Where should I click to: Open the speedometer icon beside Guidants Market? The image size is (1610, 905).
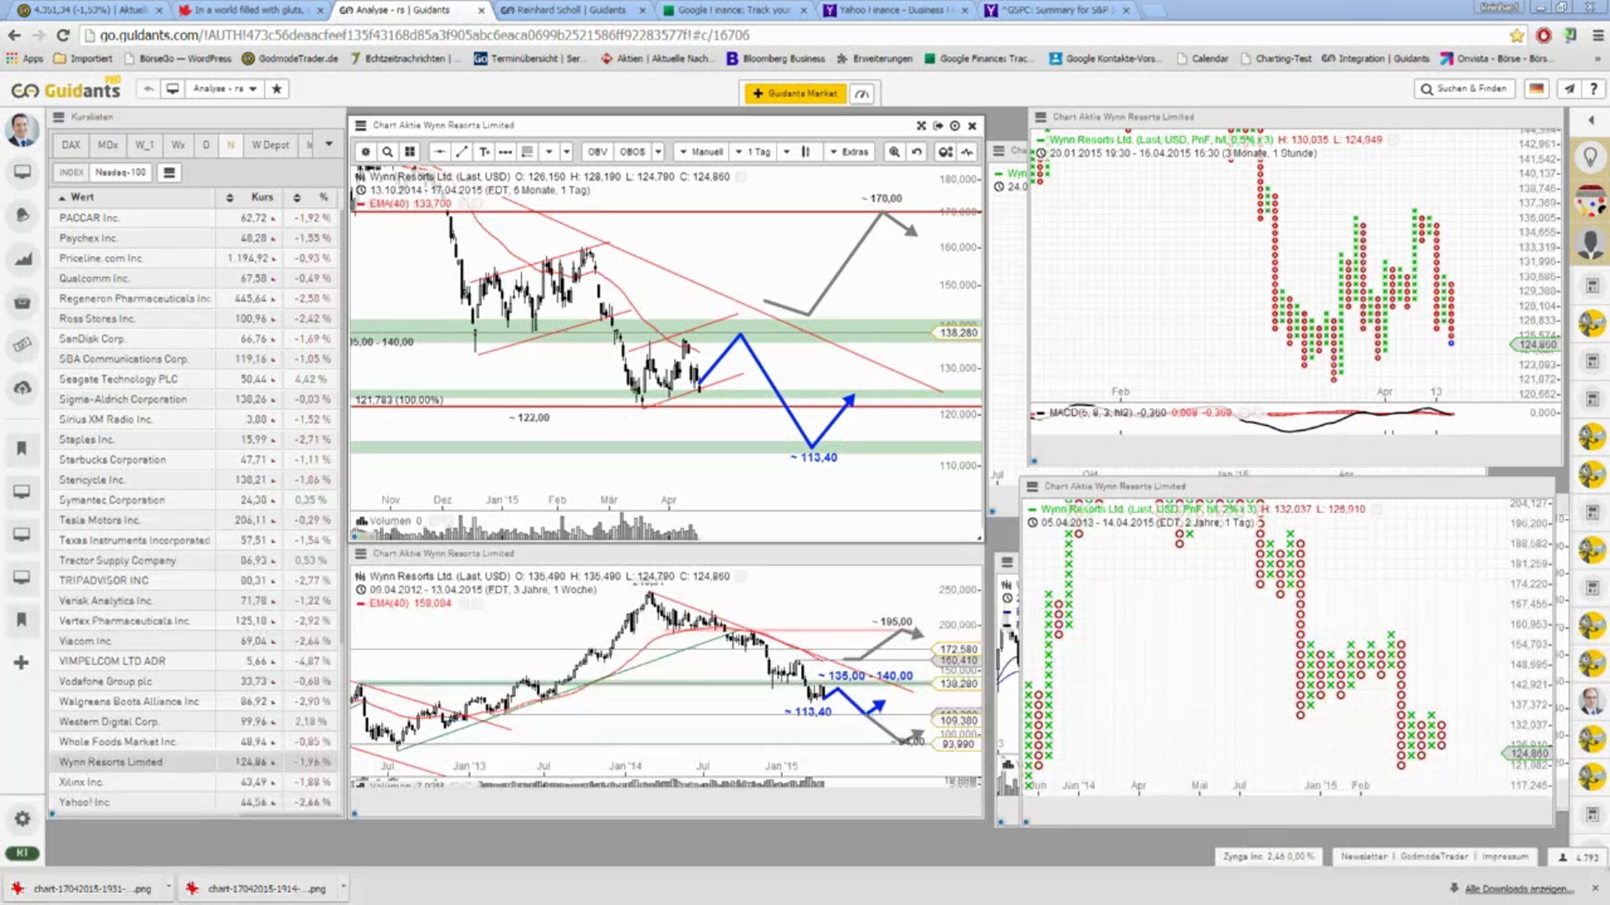click(x=862, y=93)
